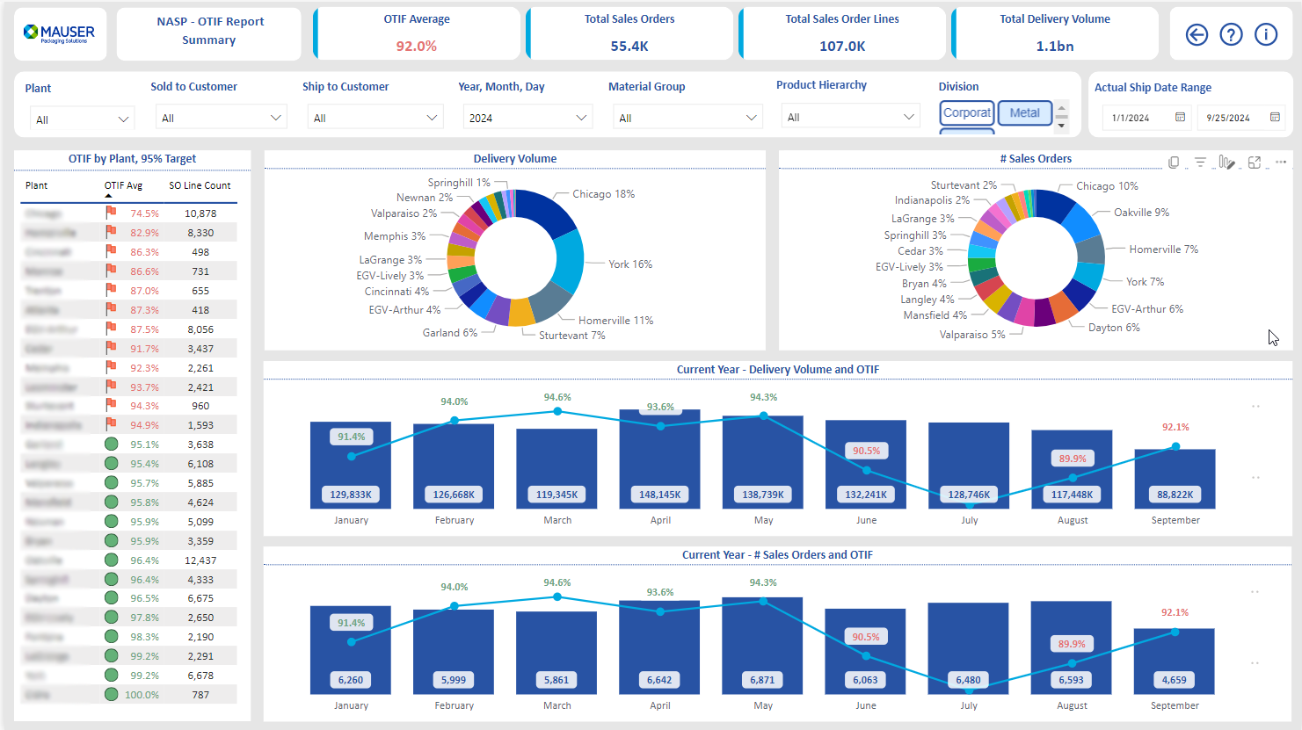The image size is (1302, 730).
Task: Click the Division slicer scroll down arrow
Action: [1061, 126]
